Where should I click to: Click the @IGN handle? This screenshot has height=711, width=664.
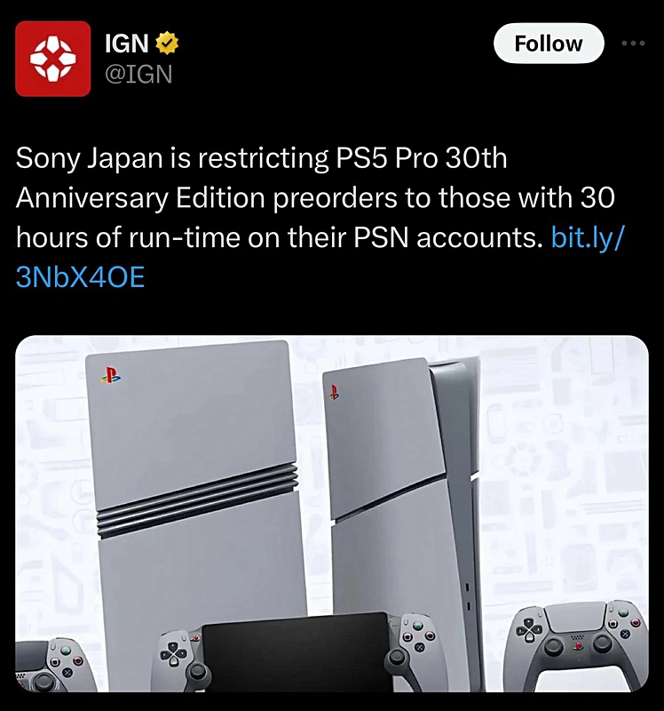click(x=138, y=74)
